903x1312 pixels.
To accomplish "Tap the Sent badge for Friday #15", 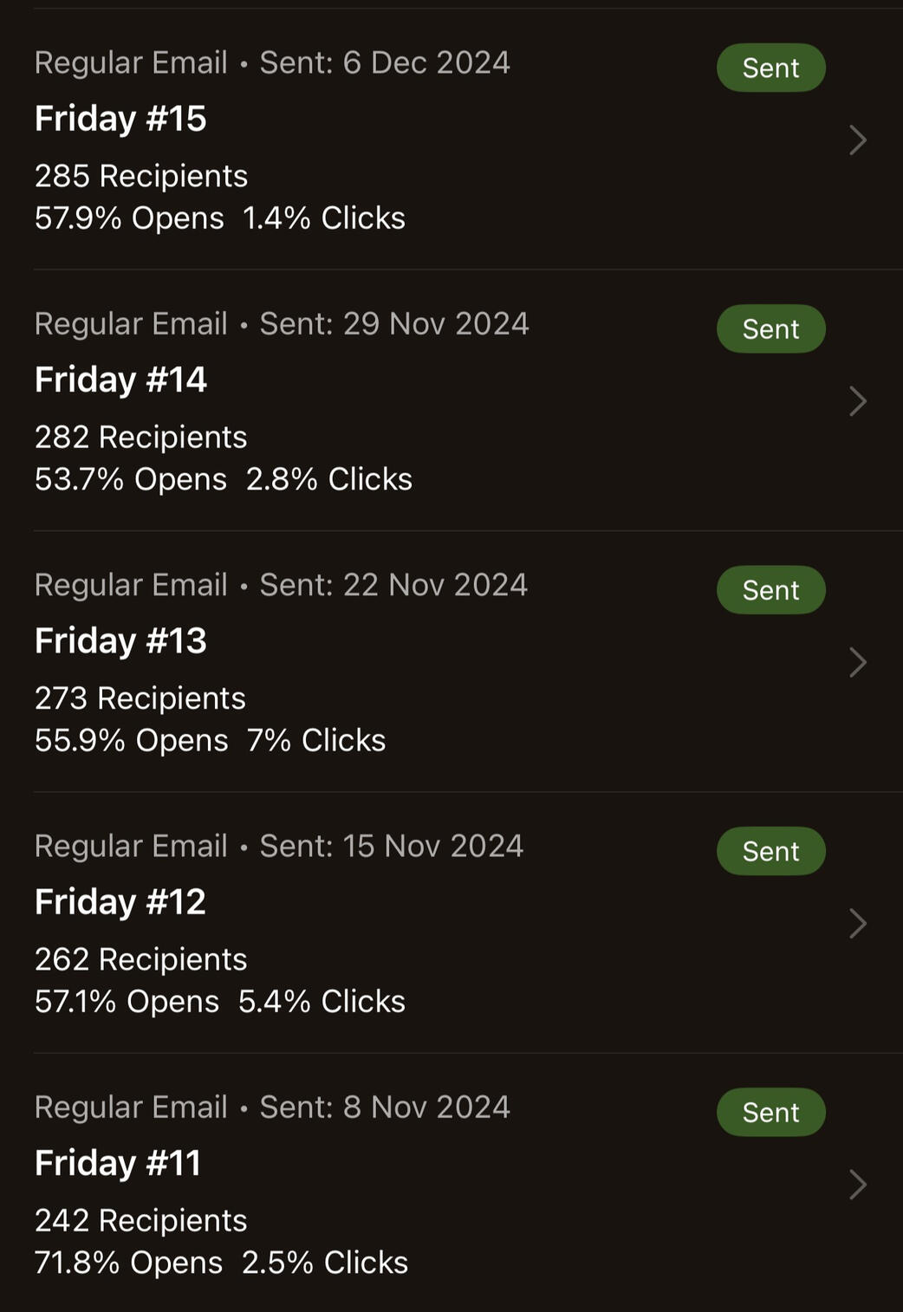I will click(x=770, y=68).
